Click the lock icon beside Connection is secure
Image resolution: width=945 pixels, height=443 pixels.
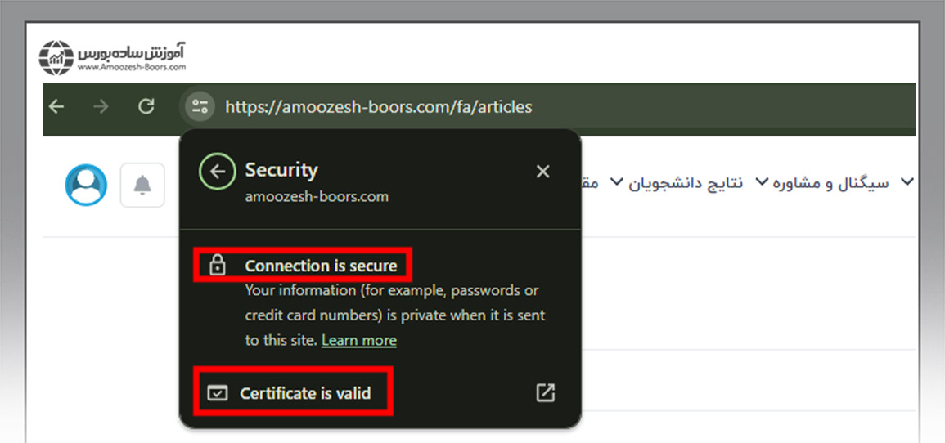tap(218, 266)
